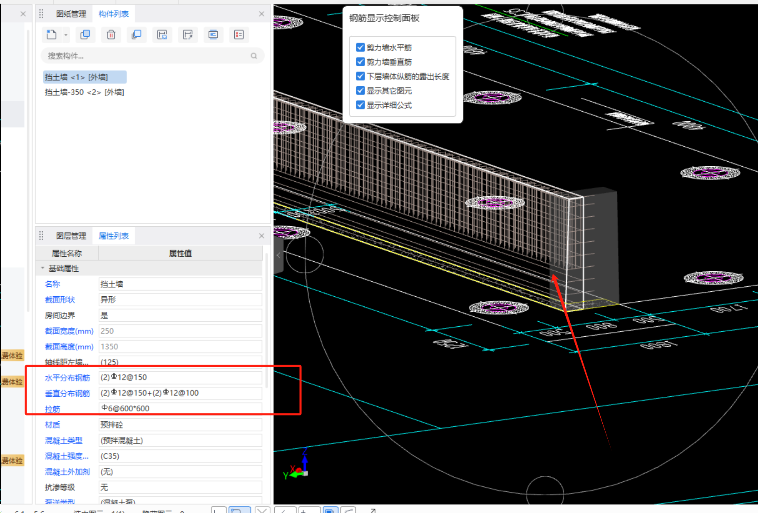Image resolution: width=758 pixels, height=513 pixels.
Task: Click the search magnifier icon in component search
Action: tap(254, 56)
